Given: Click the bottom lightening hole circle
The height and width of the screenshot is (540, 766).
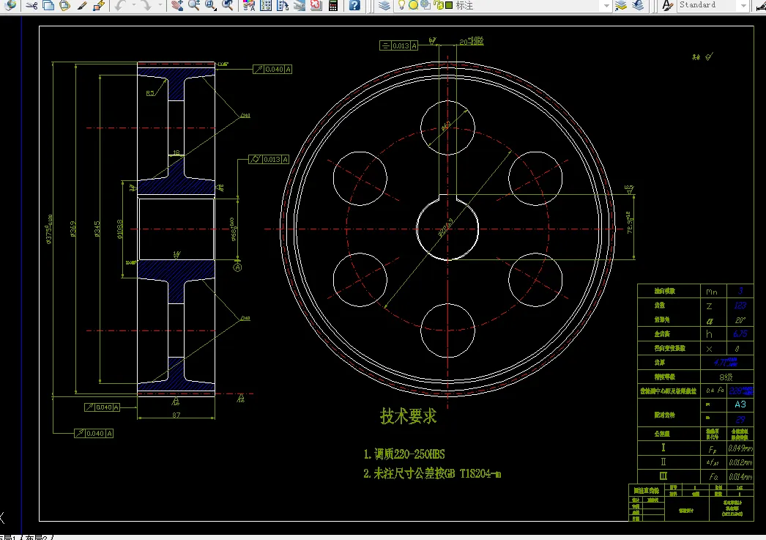Looking at the screenshot, I should (447, 330).
